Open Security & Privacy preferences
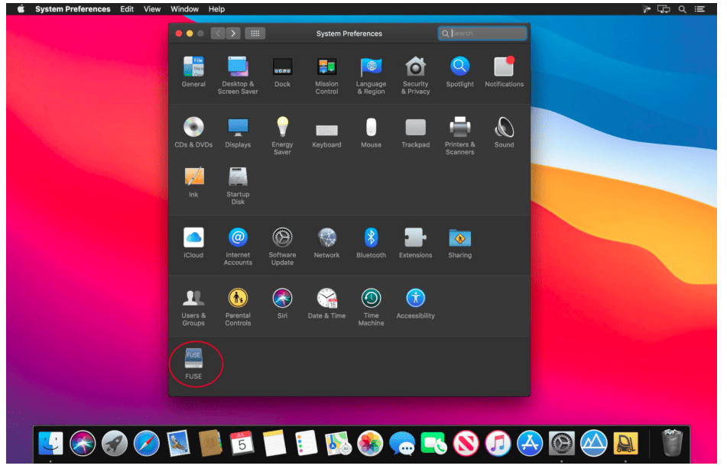Viewport: 727px width, 472px height. pyautogui.click(x=415, y=75)
